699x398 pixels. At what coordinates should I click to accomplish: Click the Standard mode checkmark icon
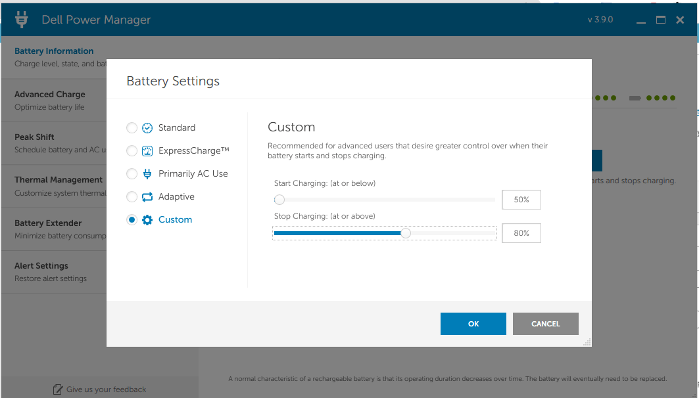pos(147,128)
